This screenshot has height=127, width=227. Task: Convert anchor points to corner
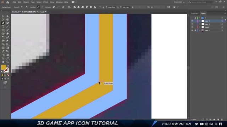click(x=22, y=7)
